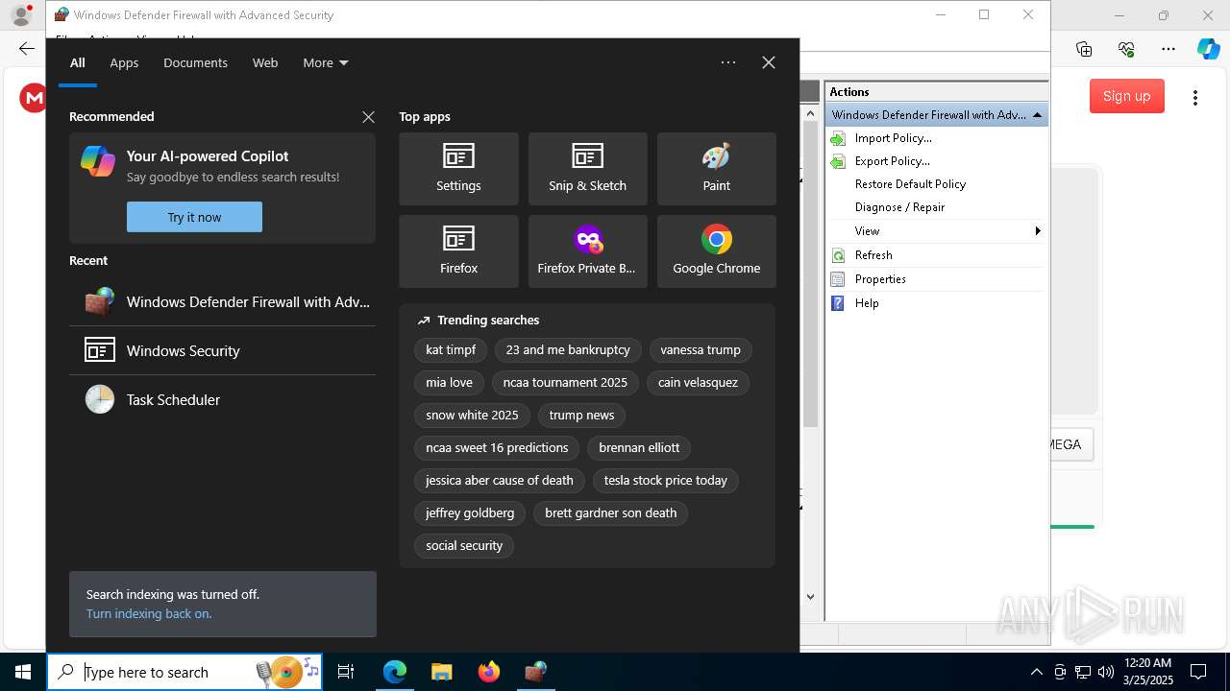Click browser back arrow behind window
The image size is (1230, 691).
click(26, 48)
